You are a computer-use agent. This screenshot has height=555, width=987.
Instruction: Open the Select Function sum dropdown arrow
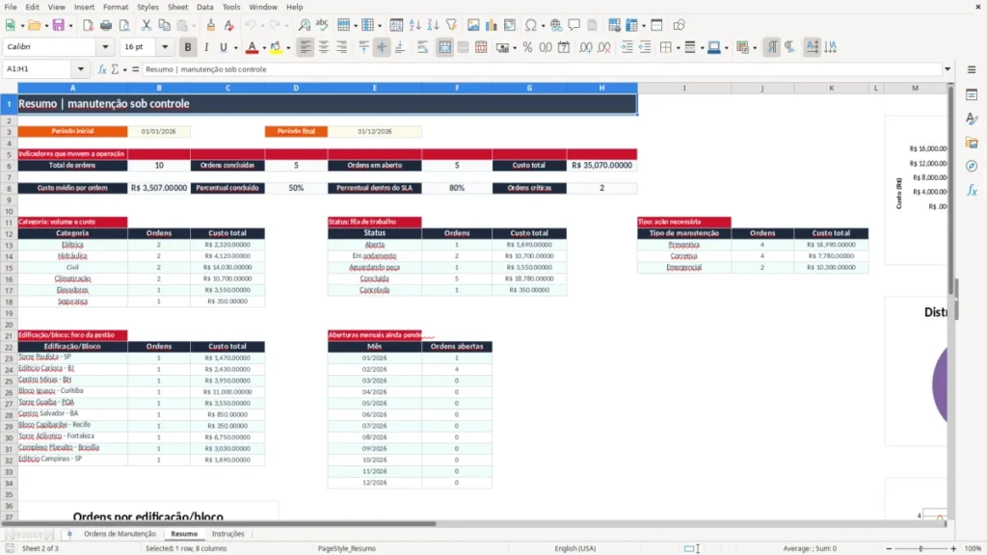coord(124,69)
